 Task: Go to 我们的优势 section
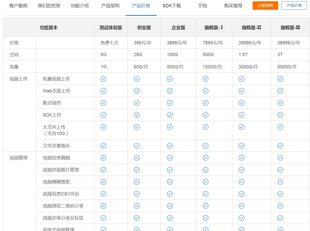pos(49,6)
